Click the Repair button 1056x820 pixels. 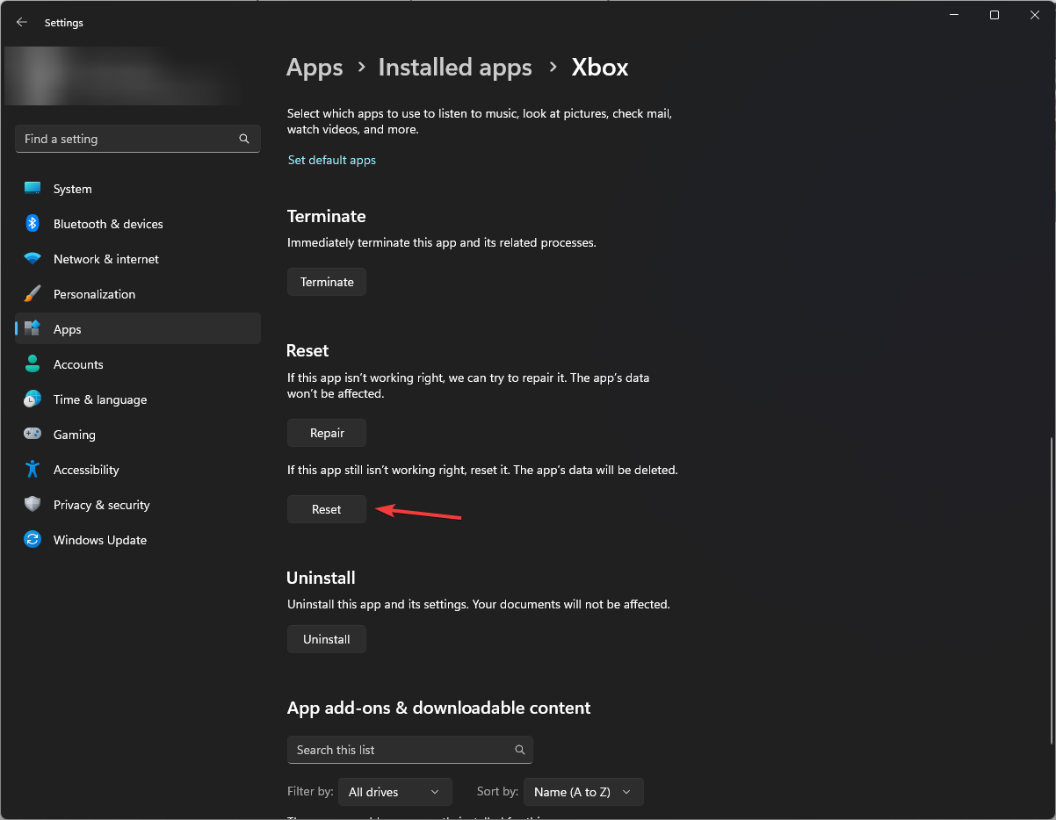327,433
